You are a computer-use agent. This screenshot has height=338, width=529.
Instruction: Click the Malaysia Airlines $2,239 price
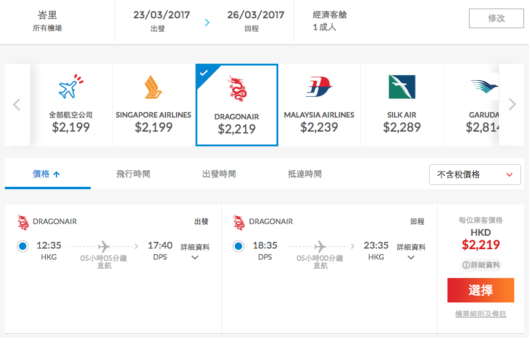click(x=319, y=127)
